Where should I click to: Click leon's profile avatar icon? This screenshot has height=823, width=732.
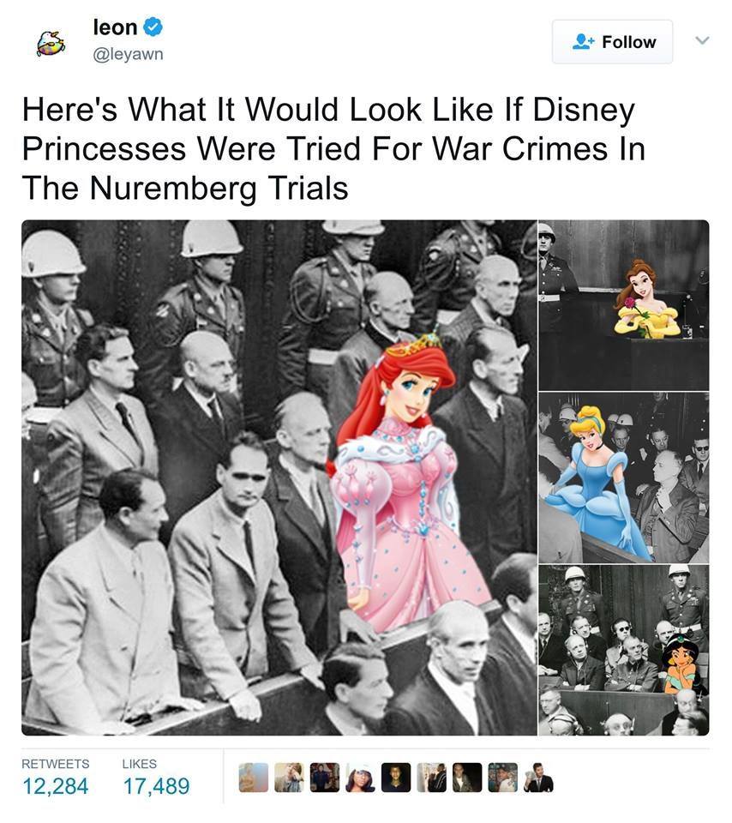click(51, 43)
